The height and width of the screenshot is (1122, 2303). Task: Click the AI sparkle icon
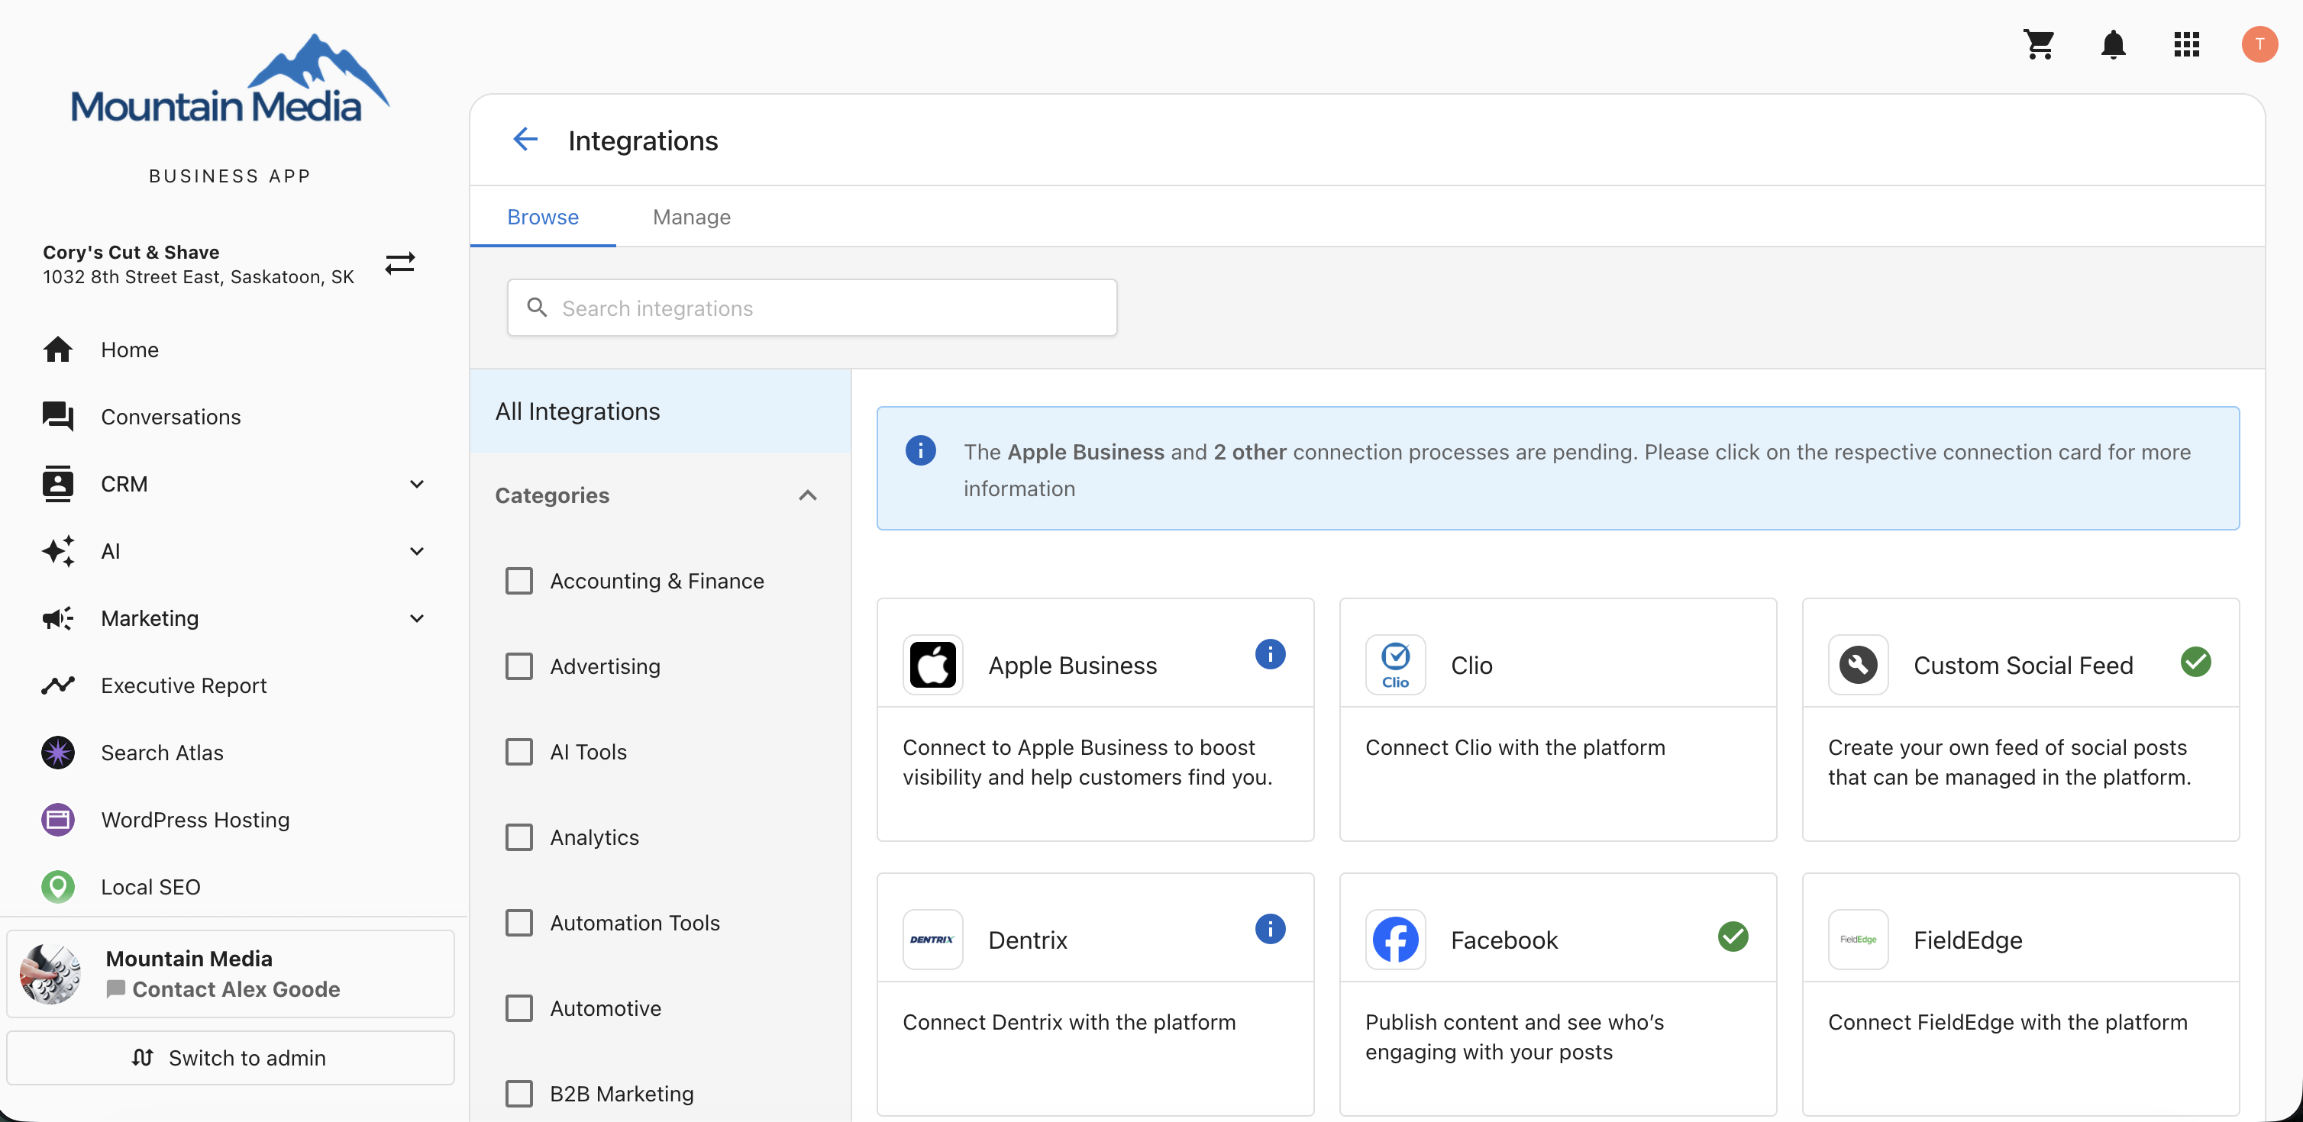coord(58,550)
